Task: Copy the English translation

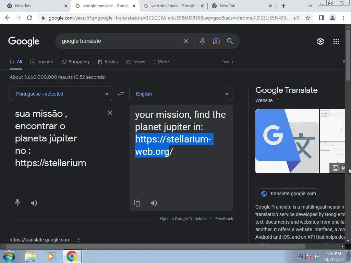Action: 137,203
